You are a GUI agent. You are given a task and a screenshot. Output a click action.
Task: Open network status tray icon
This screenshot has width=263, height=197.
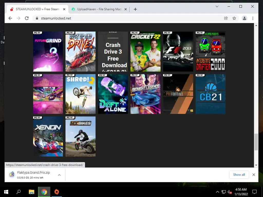(224, 192)
